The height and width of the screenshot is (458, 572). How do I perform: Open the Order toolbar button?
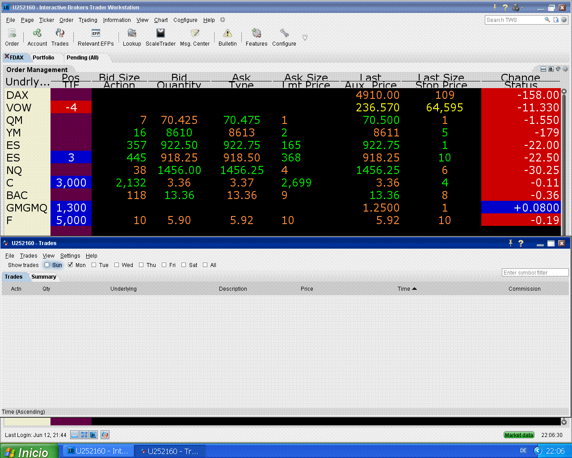12,37
